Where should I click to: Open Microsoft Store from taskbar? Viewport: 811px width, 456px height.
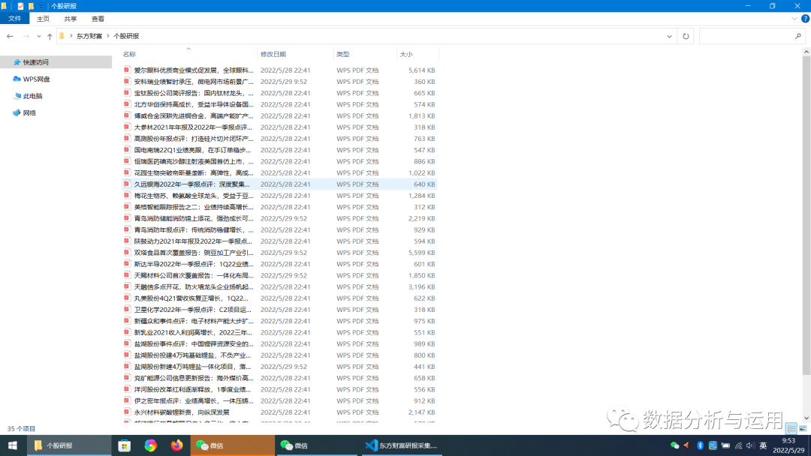click(x=124, y=445)
